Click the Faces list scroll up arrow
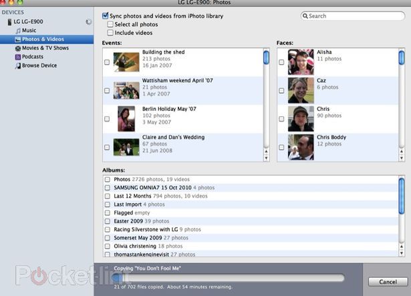Viewport: 411px width, 296px height. (402, 151)
